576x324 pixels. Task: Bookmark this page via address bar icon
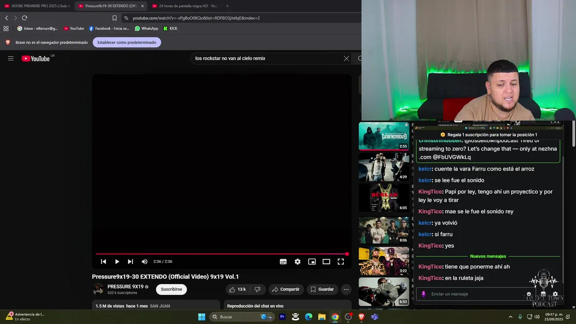[x=114, y=18]
